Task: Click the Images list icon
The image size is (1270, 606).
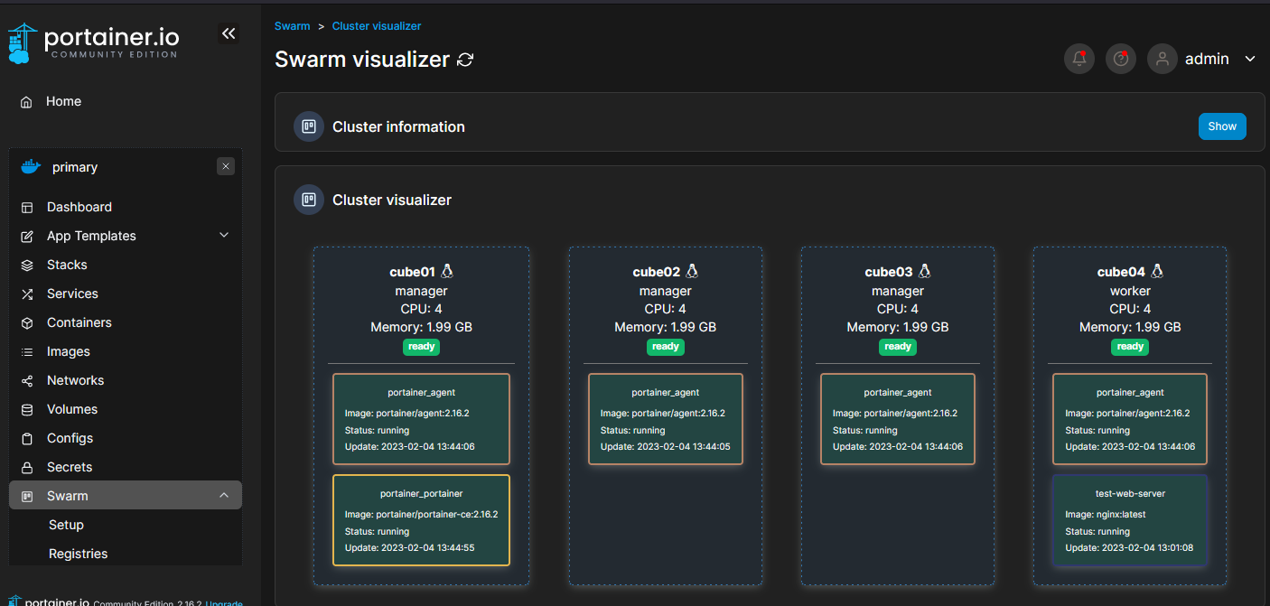Action: 27,351
